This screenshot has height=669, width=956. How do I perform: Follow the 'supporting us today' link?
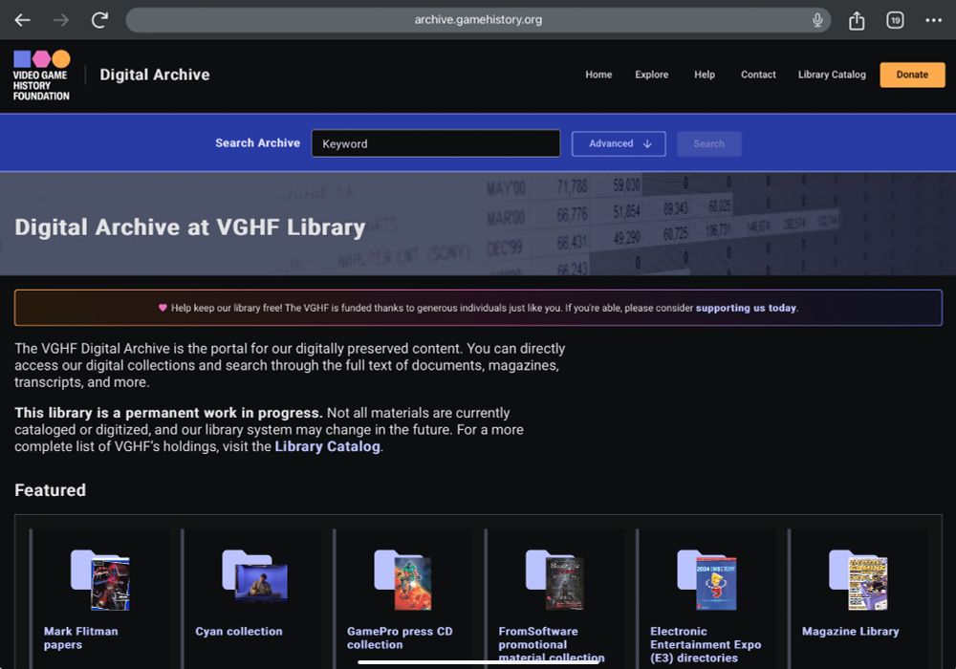click(x=746, y=308)
